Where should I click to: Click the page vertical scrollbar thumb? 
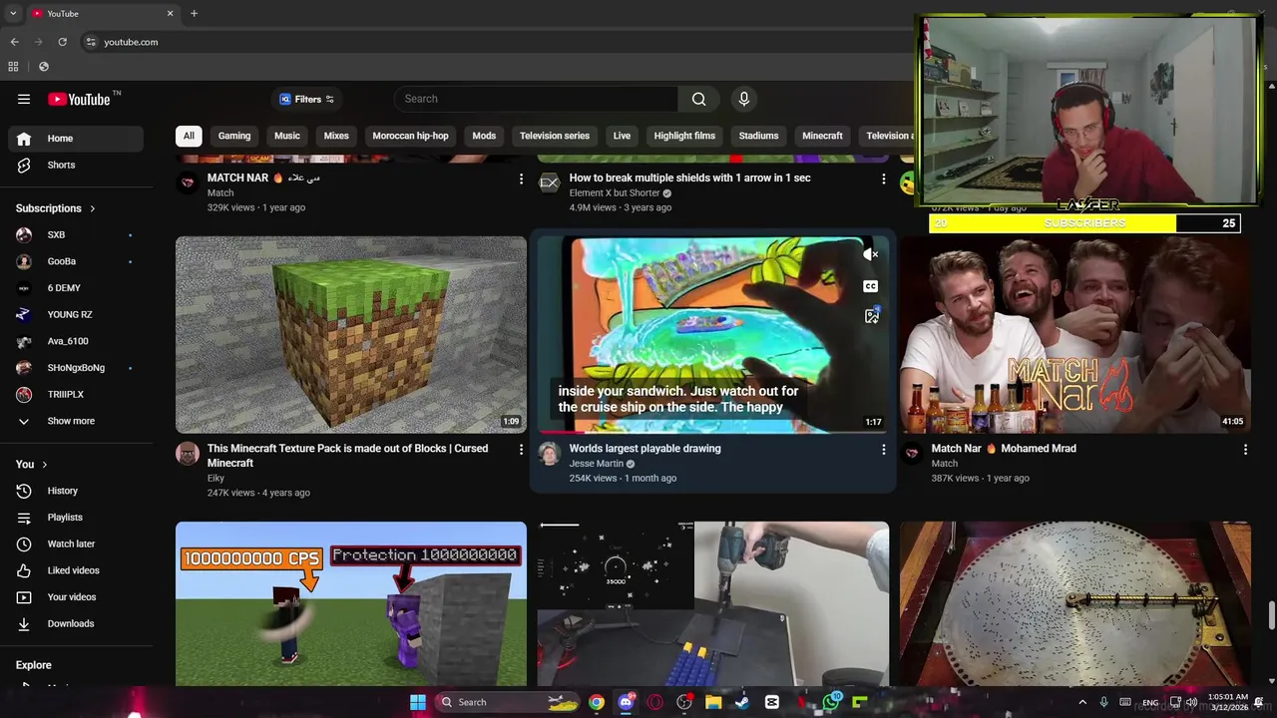pos(1271,615)
